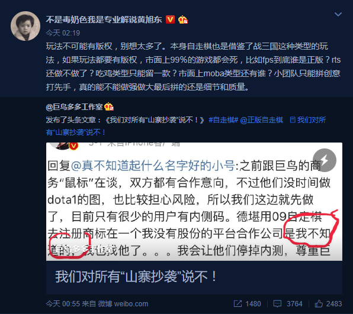Open comments via the speech bubble icon

click(x=277, y=304)
